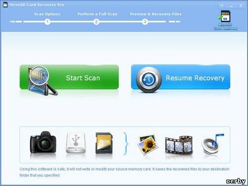Click the blue Resume Recovery button

pos(181,77)
